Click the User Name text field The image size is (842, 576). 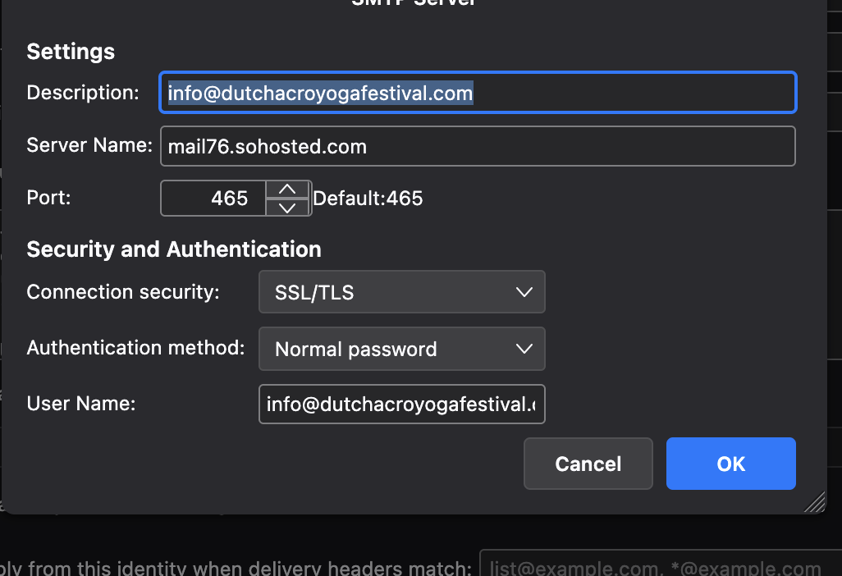coord(401,404)
